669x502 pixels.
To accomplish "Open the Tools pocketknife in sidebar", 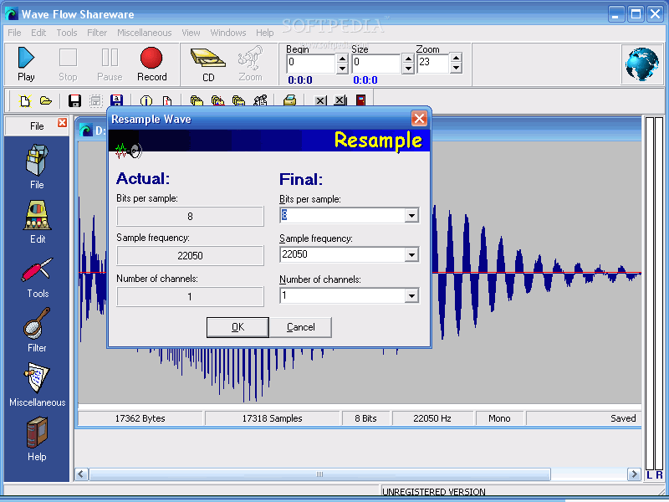I will tap(38, 278).
